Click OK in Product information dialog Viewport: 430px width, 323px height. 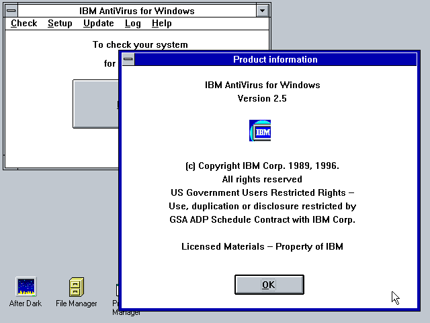269,285
